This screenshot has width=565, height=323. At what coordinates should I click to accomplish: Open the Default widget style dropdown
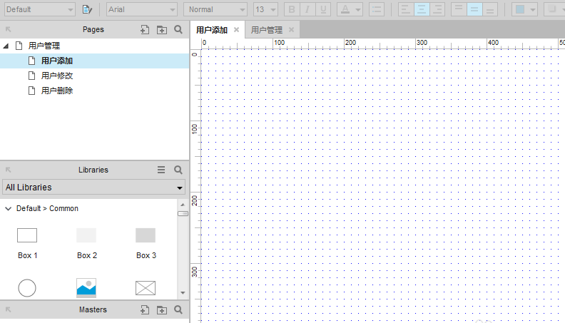pos(40,9)
